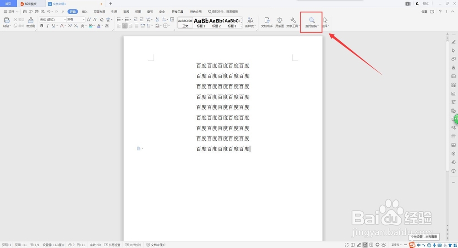458x248 pixels.
Task: Click the zoom out minus in status bar
Action: click(x=405, y=245)
